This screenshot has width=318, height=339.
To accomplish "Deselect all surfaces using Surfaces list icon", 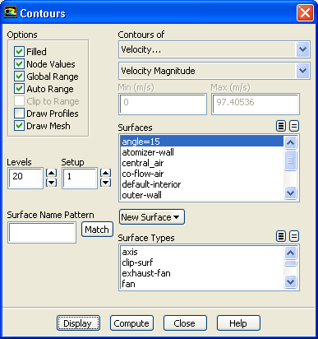I will pos(294,126).
